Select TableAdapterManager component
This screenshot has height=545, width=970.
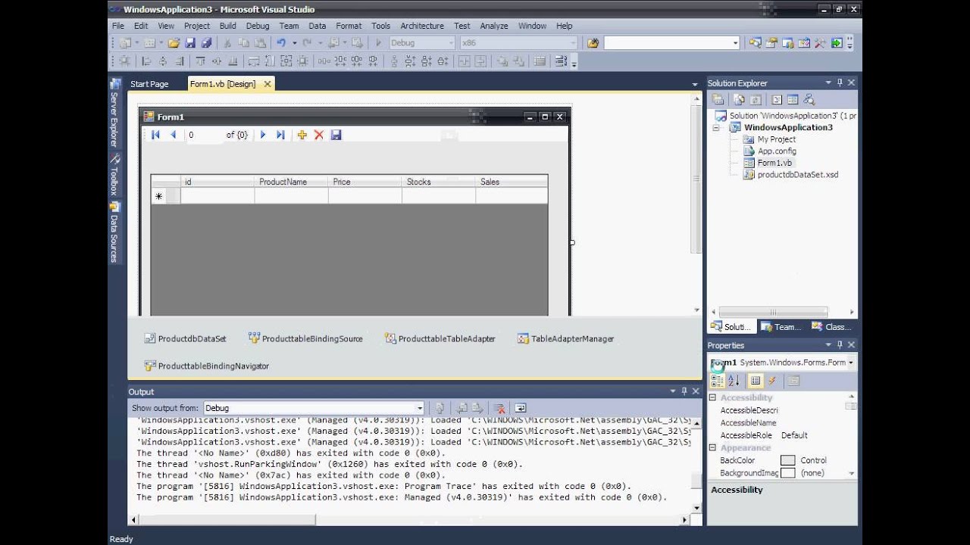point(565,339)
